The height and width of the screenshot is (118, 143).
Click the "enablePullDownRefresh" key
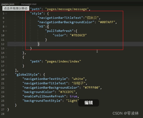(x=44, y=96)
